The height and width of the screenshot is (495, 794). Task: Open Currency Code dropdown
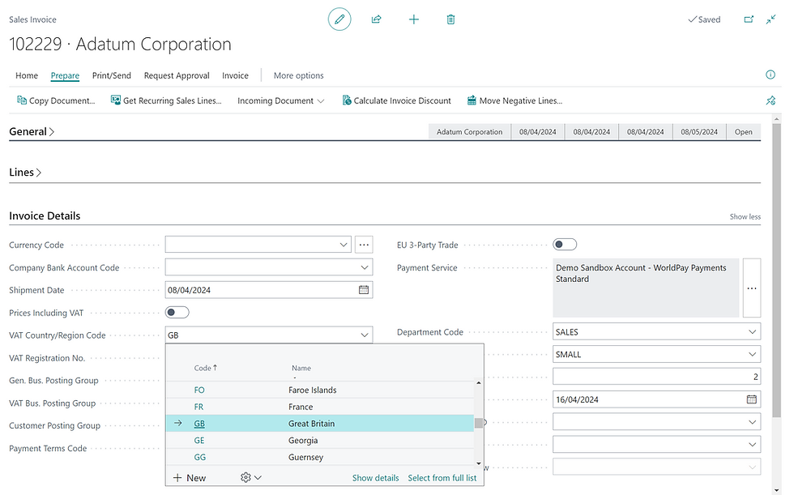[344, 245]
